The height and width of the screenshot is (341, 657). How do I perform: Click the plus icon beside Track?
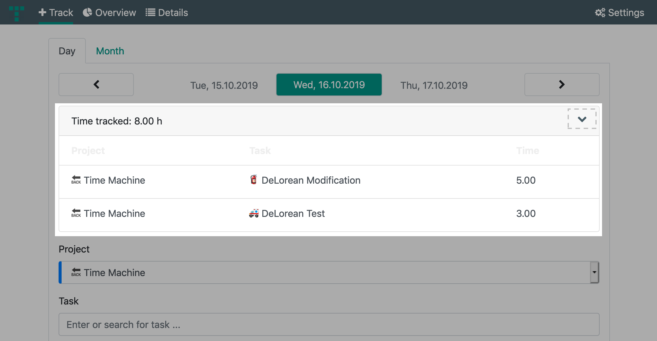[43, 12]
